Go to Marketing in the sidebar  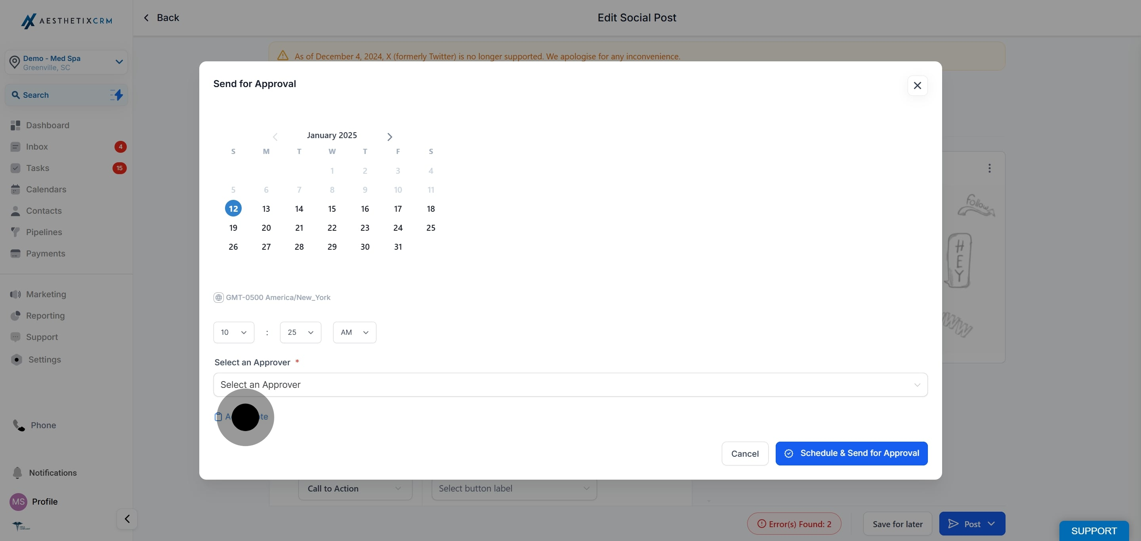point(46,294)
